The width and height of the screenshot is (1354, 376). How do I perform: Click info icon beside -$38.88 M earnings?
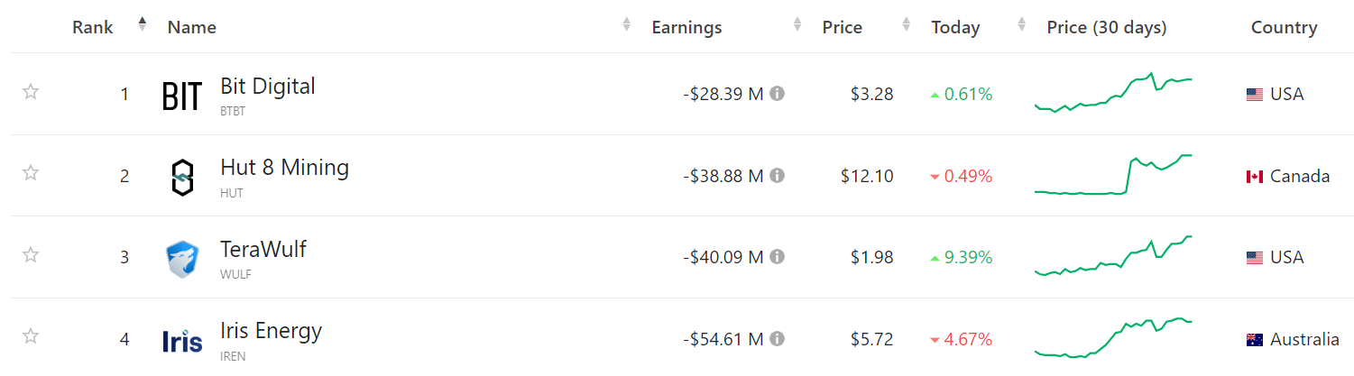[777, 176]
